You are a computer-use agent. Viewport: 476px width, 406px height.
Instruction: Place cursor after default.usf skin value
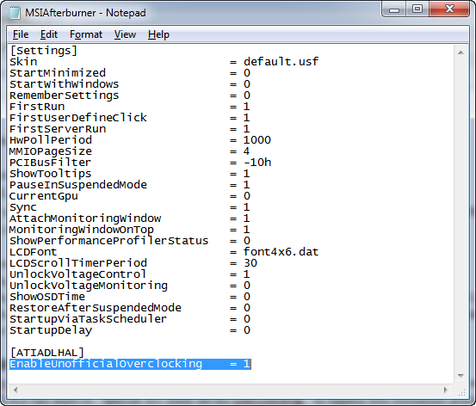319,62
